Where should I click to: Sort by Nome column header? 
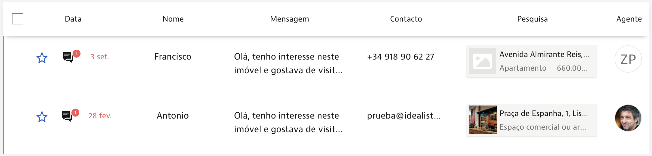(x=173, y=19)
